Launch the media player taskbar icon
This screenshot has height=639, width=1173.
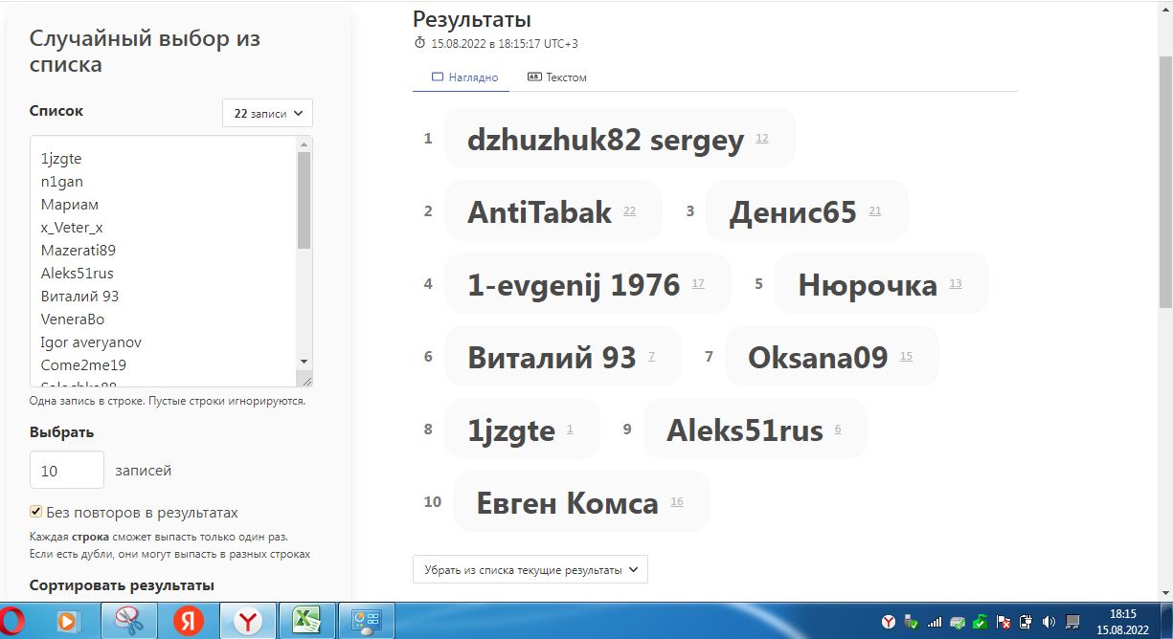67,621
